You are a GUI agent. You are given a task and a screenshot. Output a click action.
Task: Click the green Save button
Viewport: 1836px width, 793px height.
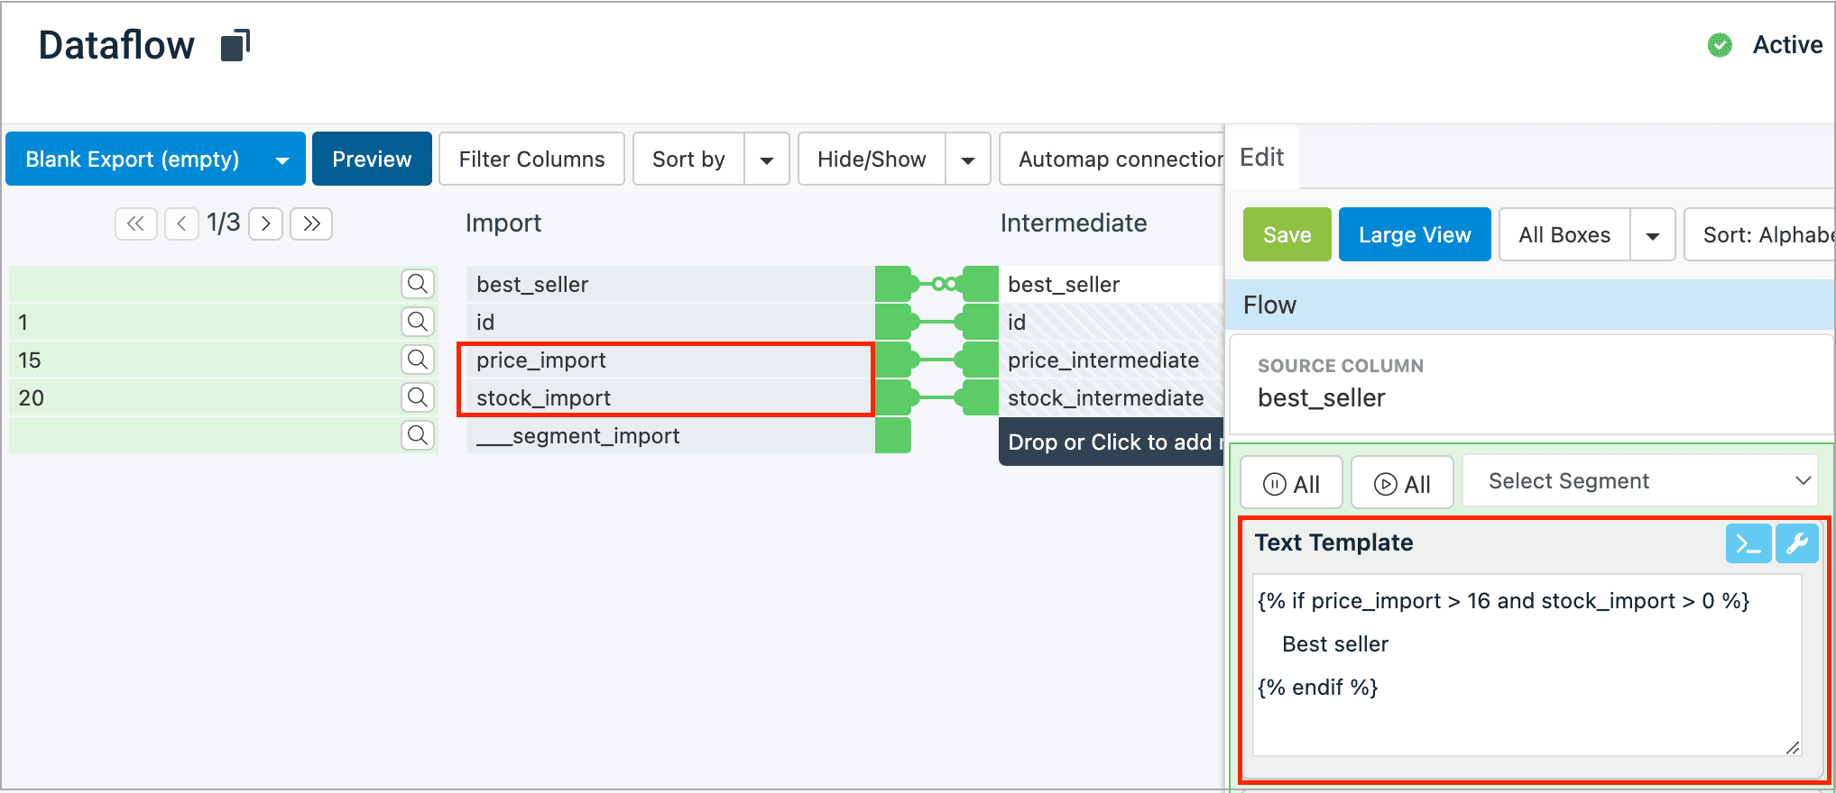pyautogui.click(x=1287, y=235)
